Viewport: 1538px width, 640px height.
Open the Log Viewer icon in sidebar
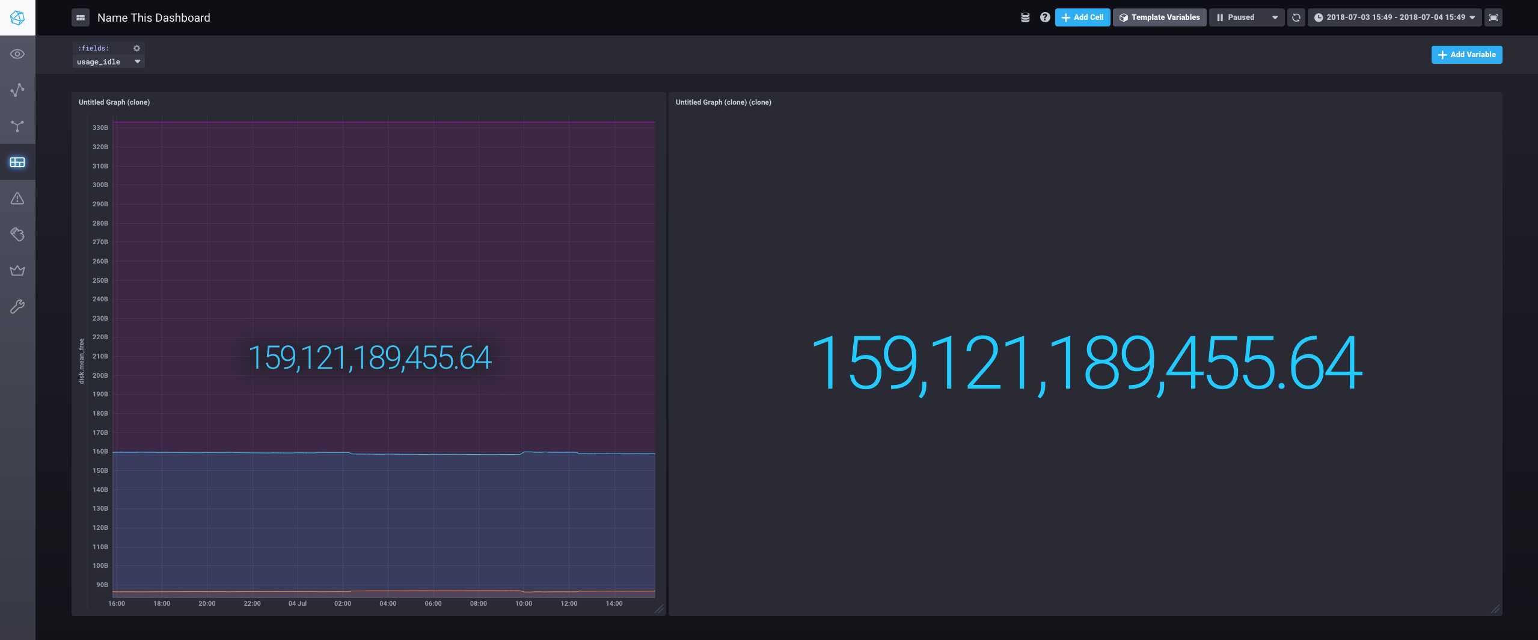tap(17, 234)
